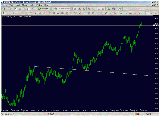Screen dimensions: 160x116
Task: Switch to Bar Chart display
Action: coord(75,9)
